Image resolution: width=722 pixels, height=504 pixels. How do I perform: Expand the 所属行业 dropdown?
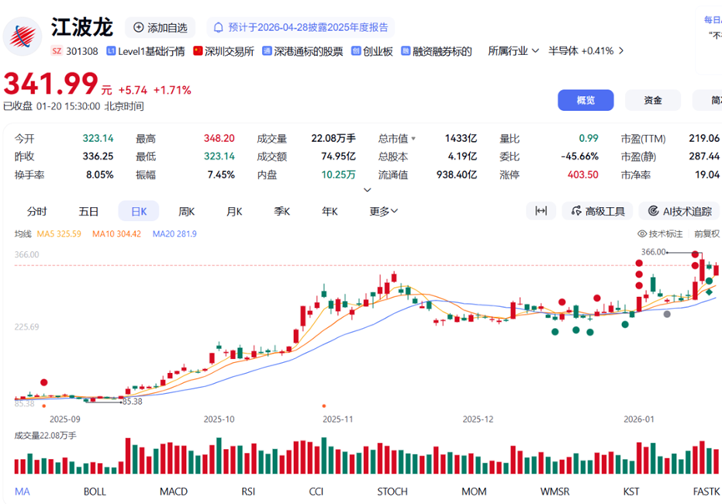pyautogui.click(x=508, y=51)
